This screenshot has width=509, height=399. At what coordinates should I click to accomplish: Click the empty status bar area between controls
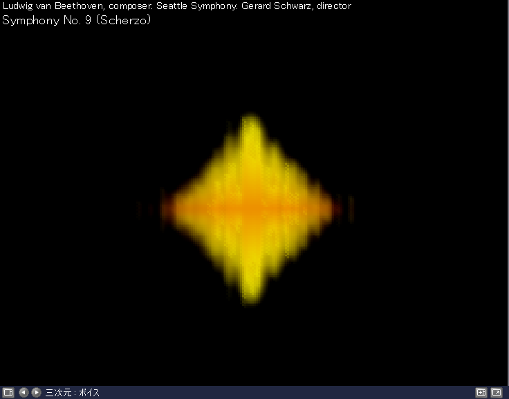point(277,392)
